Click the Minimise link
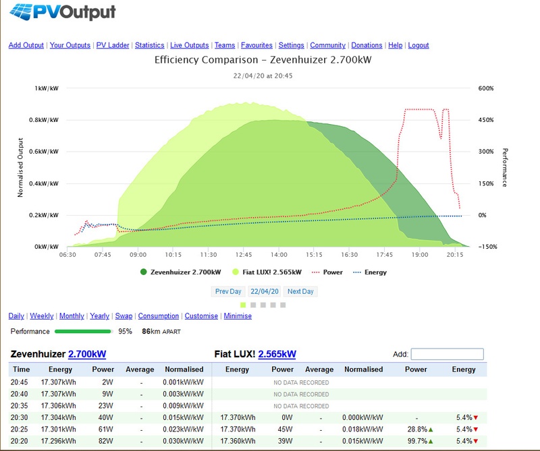The width and height of the screenshot is (540, 451). click(x=238, y=315)
